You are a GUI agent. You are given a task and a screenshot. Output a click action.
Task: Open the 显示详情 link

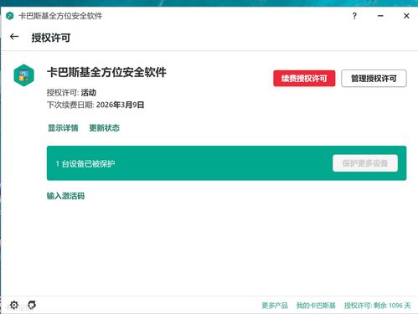[63, 128]
